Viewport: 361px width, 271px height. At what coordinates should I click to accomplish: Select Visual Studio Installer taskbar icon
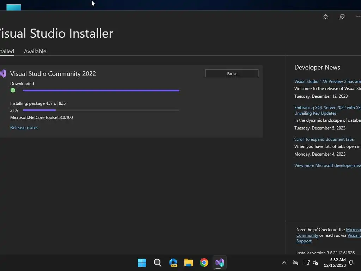tap(219, 263)
